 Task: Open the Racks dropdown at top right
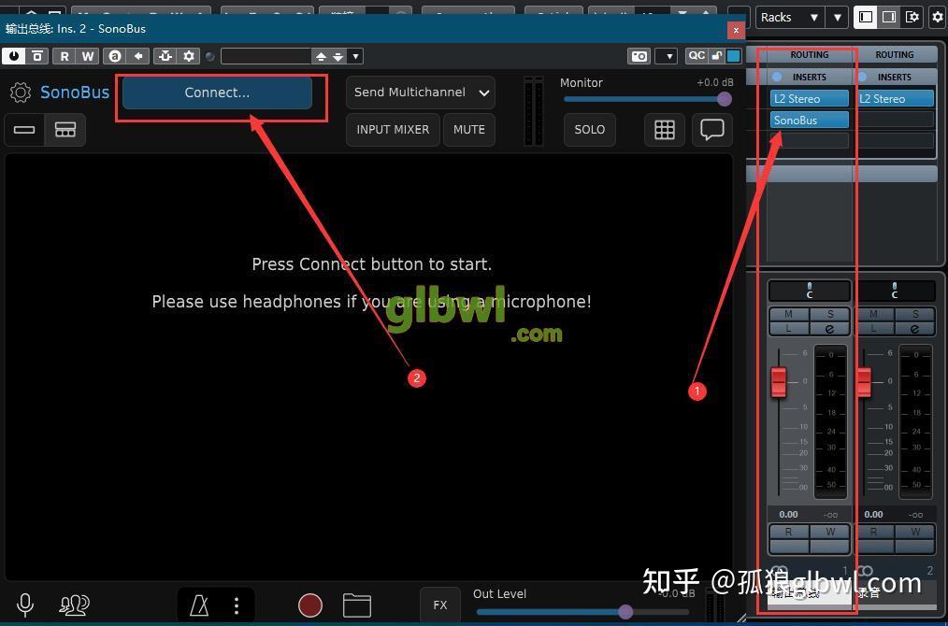[x=788, y=17]
